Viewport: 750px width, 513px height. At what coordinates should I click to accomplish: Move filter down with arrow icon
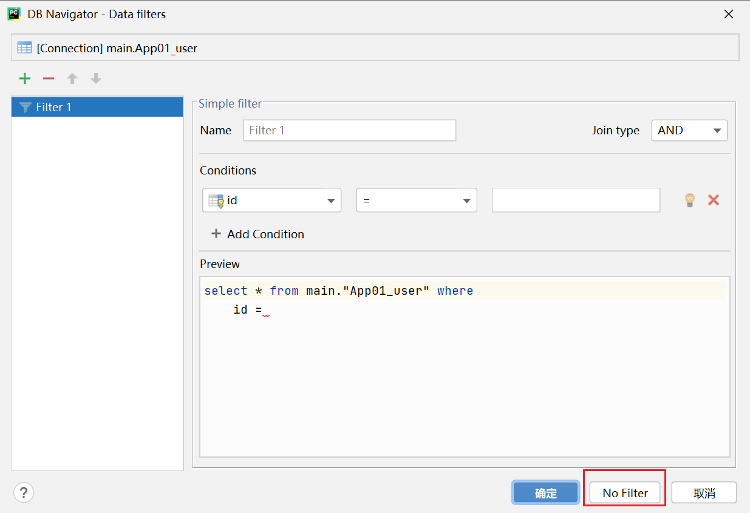[x=96, y=78]
